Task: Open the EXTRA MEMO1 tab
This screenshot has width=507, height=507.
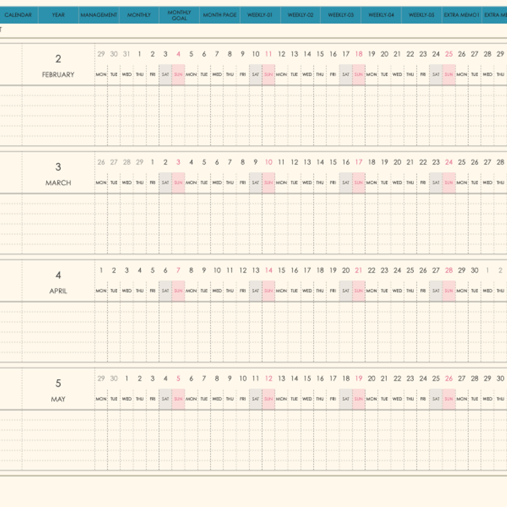Action: click(462, 15)
